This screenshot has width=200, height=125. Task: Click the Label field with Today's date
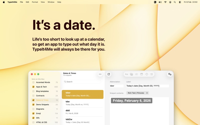point(147,86)
